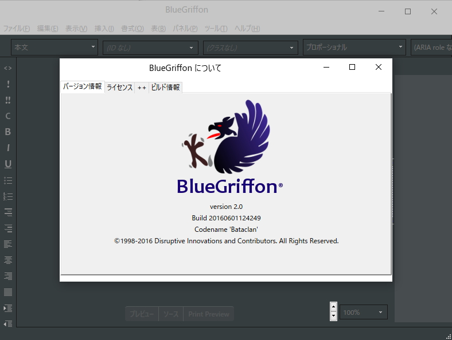Click the definition term icon
452x340 pixels.
point(8,212)
